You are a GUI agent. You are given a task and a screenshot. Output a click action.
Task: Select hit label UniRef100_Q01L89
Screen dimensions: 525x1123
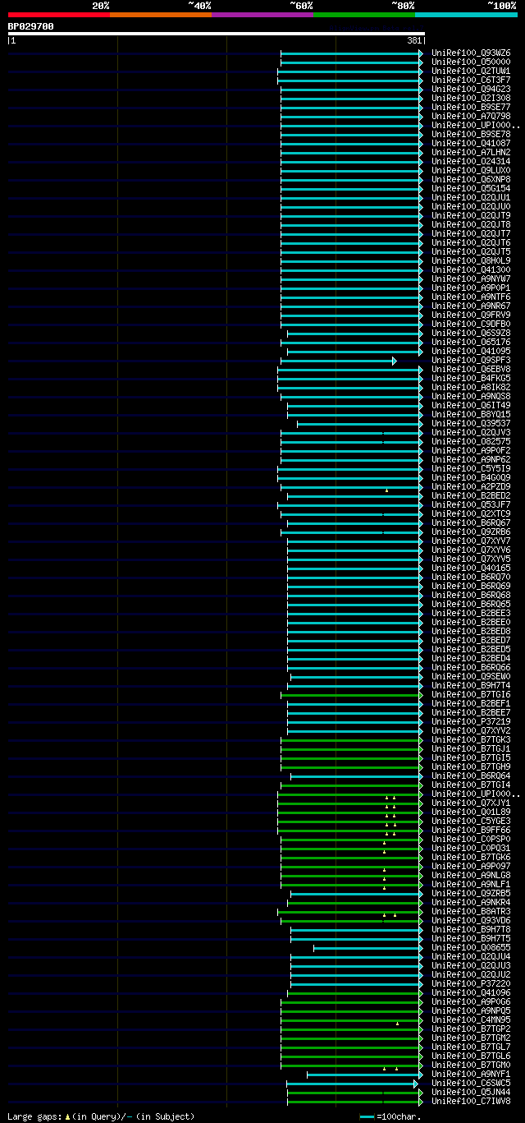tap(471, 812)
